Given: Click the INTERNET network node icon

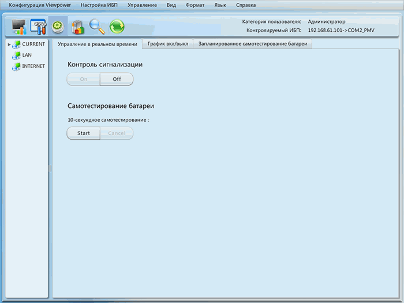Looking at the screenshot, I should coord(16,67).
